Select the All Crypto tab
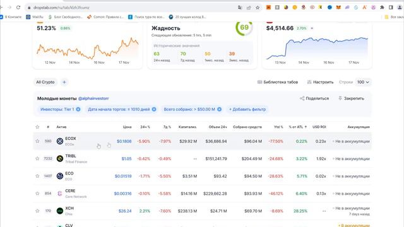The image size is (404, 227). click(45, 82)
